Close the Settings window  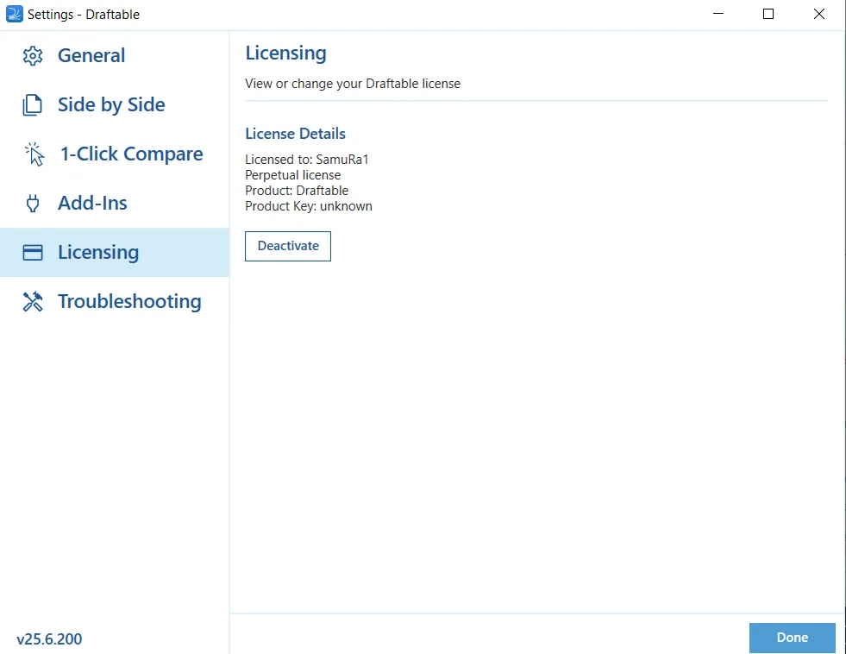[819, 14]
